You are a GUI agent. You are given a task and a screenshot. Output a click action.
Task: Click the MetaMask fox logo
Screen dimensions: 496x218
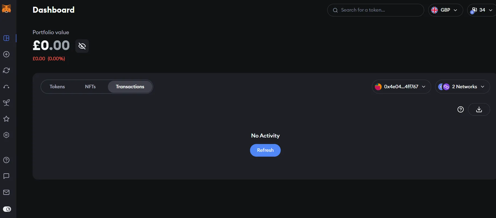[6, 9]
